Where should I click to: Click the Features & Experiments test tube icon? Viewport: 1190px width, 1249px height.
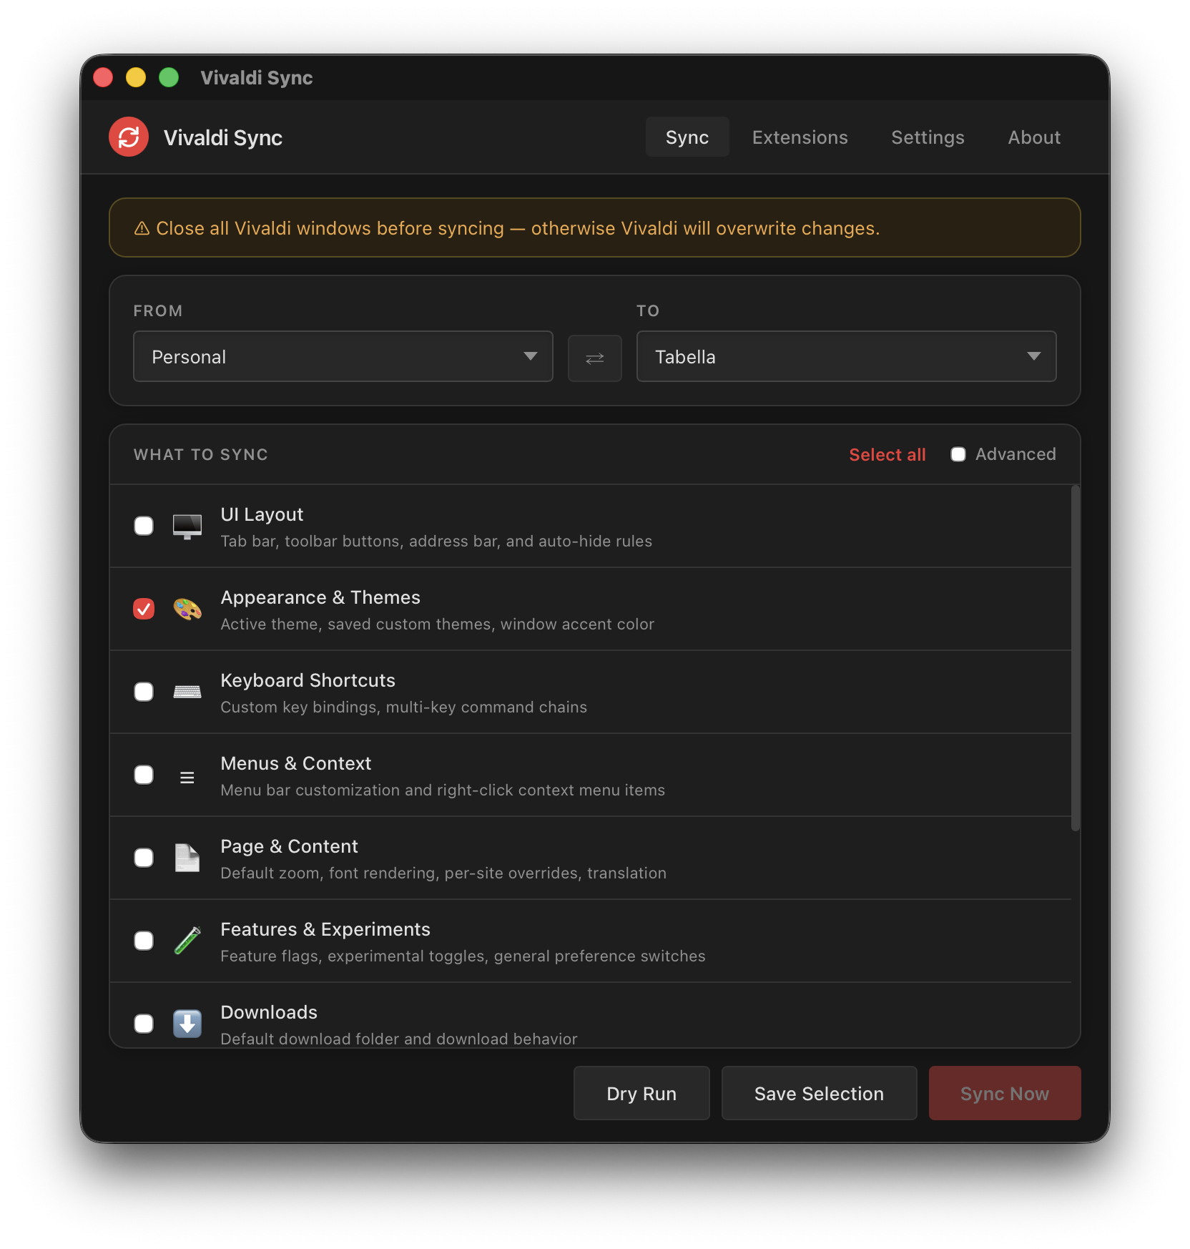pyautogui.click(x=187, y=941)
